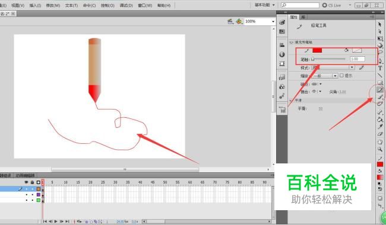Open the 样式 stroke style dropdown
Screen dimensions: 386x225
333,67
